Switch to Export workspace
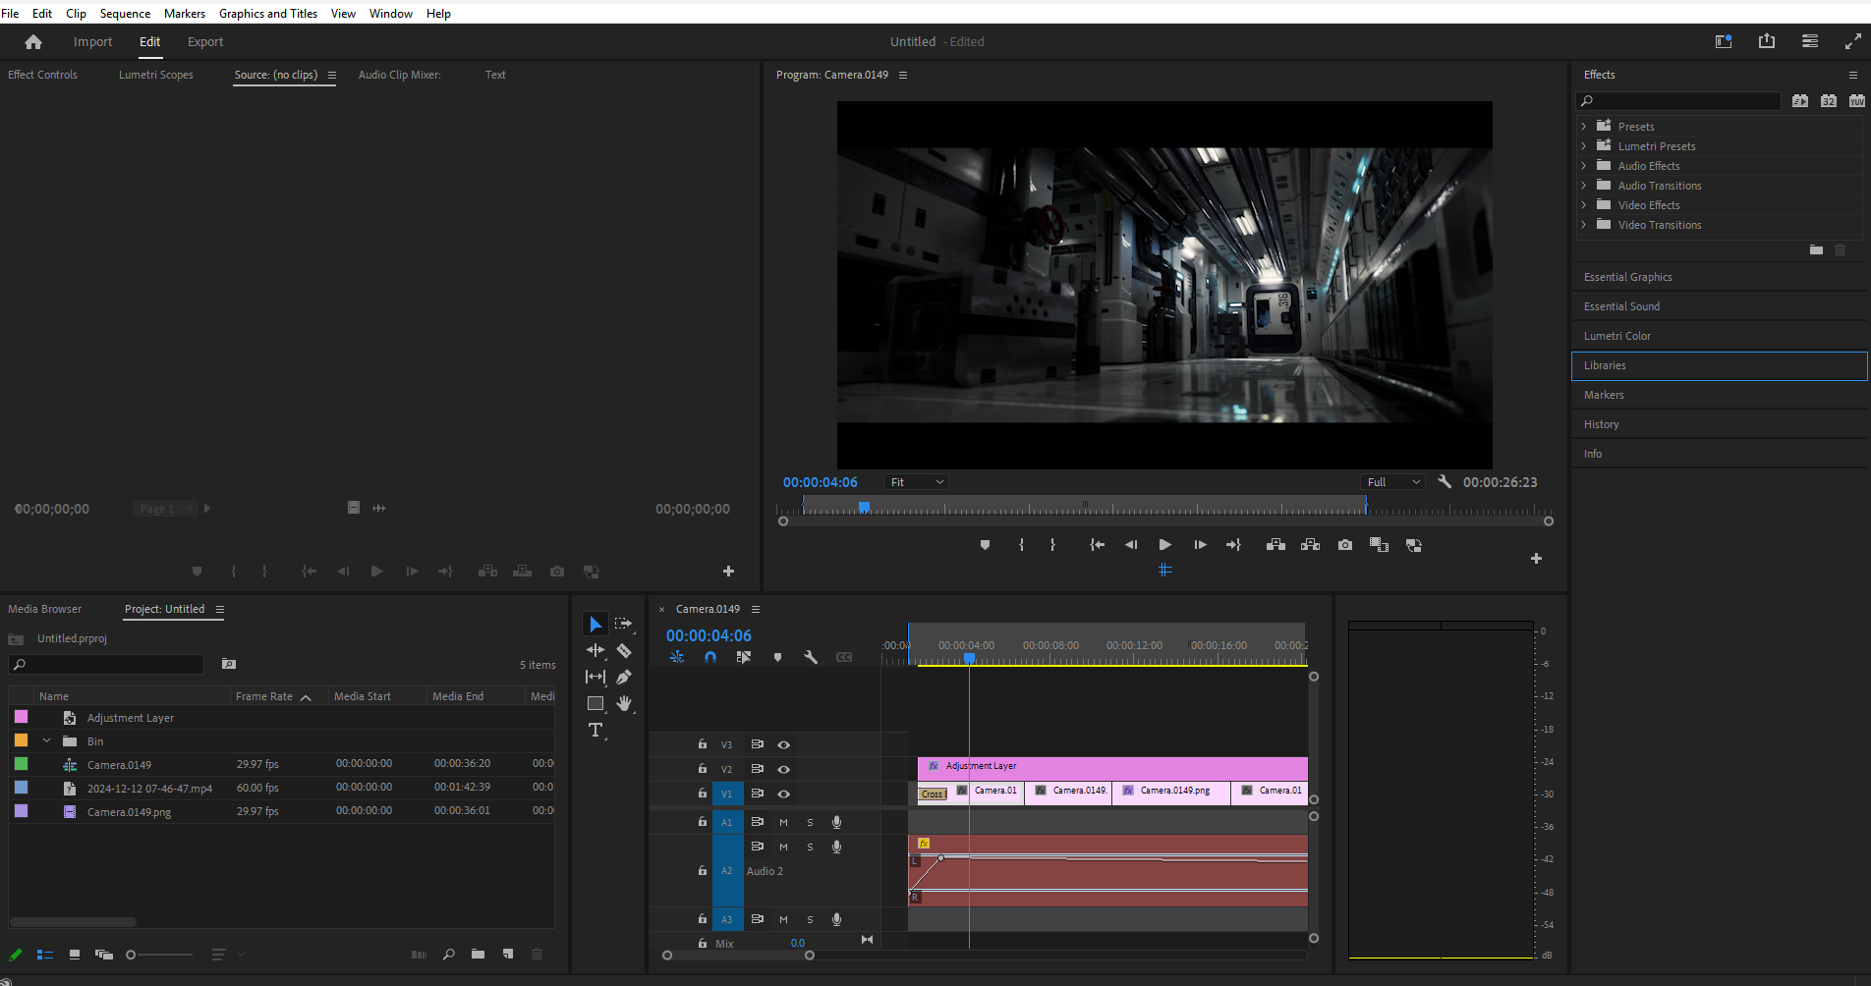 [205, 41]
